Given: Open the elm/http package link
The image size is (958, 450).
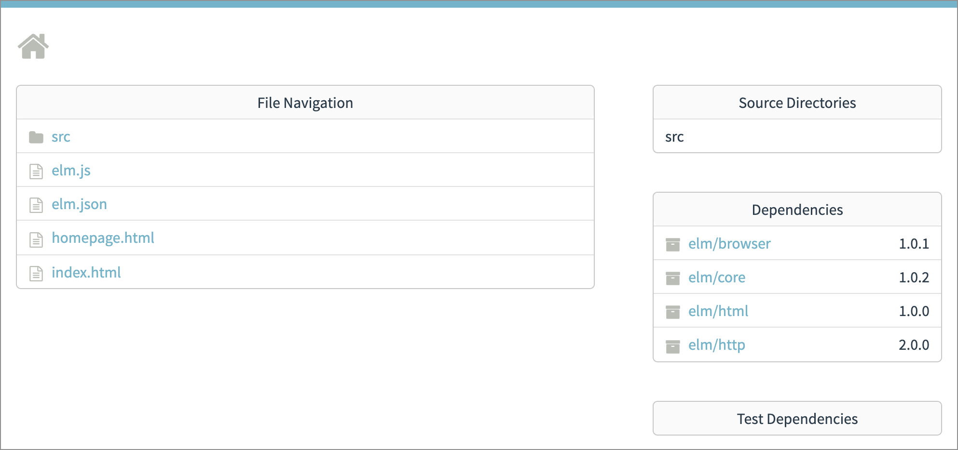Looking at the screenshot, I should pos(717,345).
